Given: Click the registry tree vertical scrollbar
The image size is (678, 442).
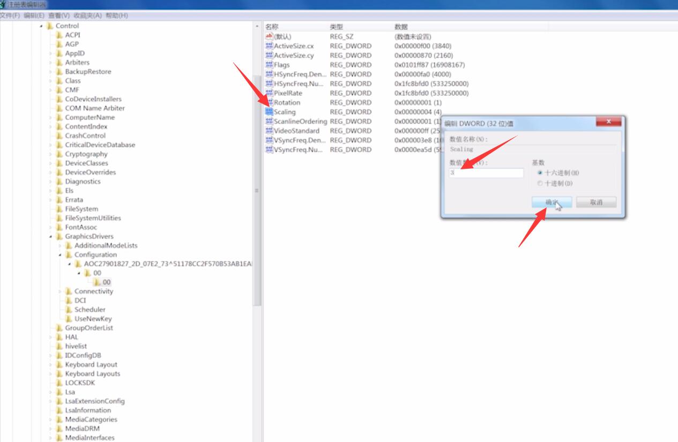Looking at the screenshot, I should [x=257, y=190].
